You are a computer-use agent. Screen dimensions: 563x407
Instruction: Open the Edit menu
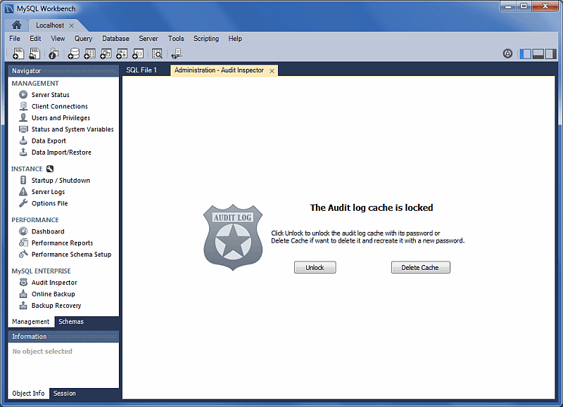click(x=35, y=39)
